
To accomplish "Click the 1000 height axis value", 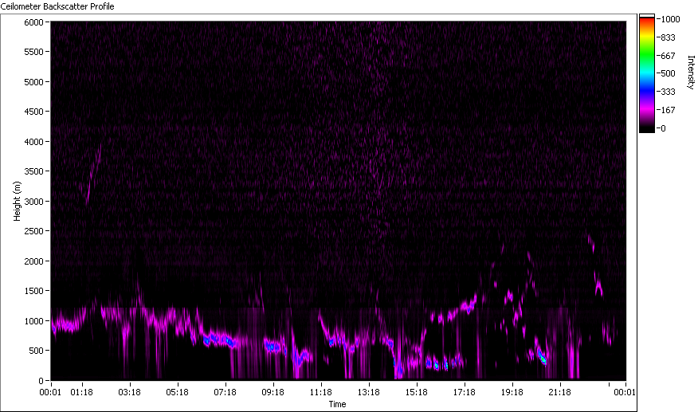I will 33,321.
